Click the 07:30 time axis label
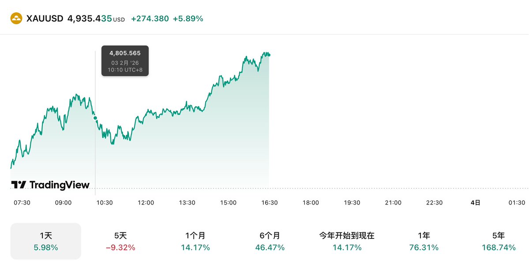Screen dimensions: 529x264 coord(22,203)
